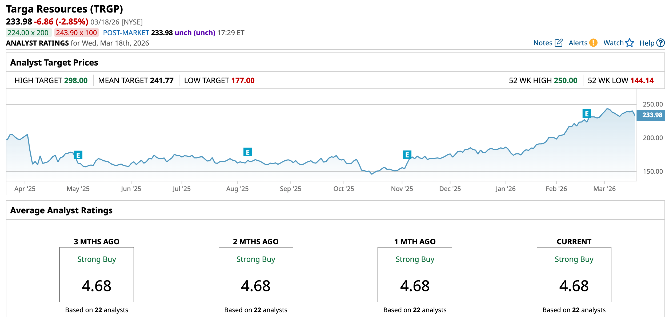Click the Watch star icon
Image resolution: width=665 pixels, height=317 pixels.
point(630,43)
